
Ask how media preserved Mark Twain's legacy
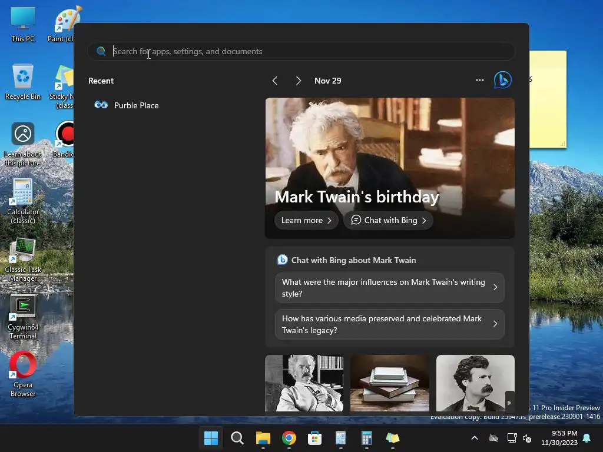click(x=390, y=324)
